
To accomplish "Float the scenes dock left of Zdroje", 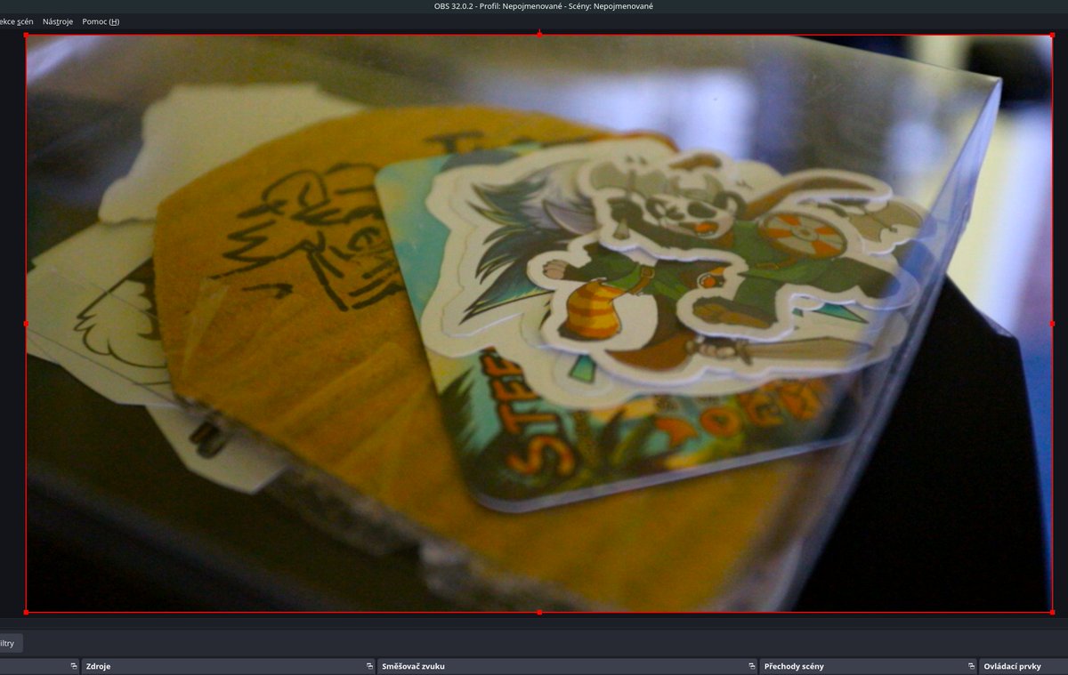I will (x=74, y=666).
